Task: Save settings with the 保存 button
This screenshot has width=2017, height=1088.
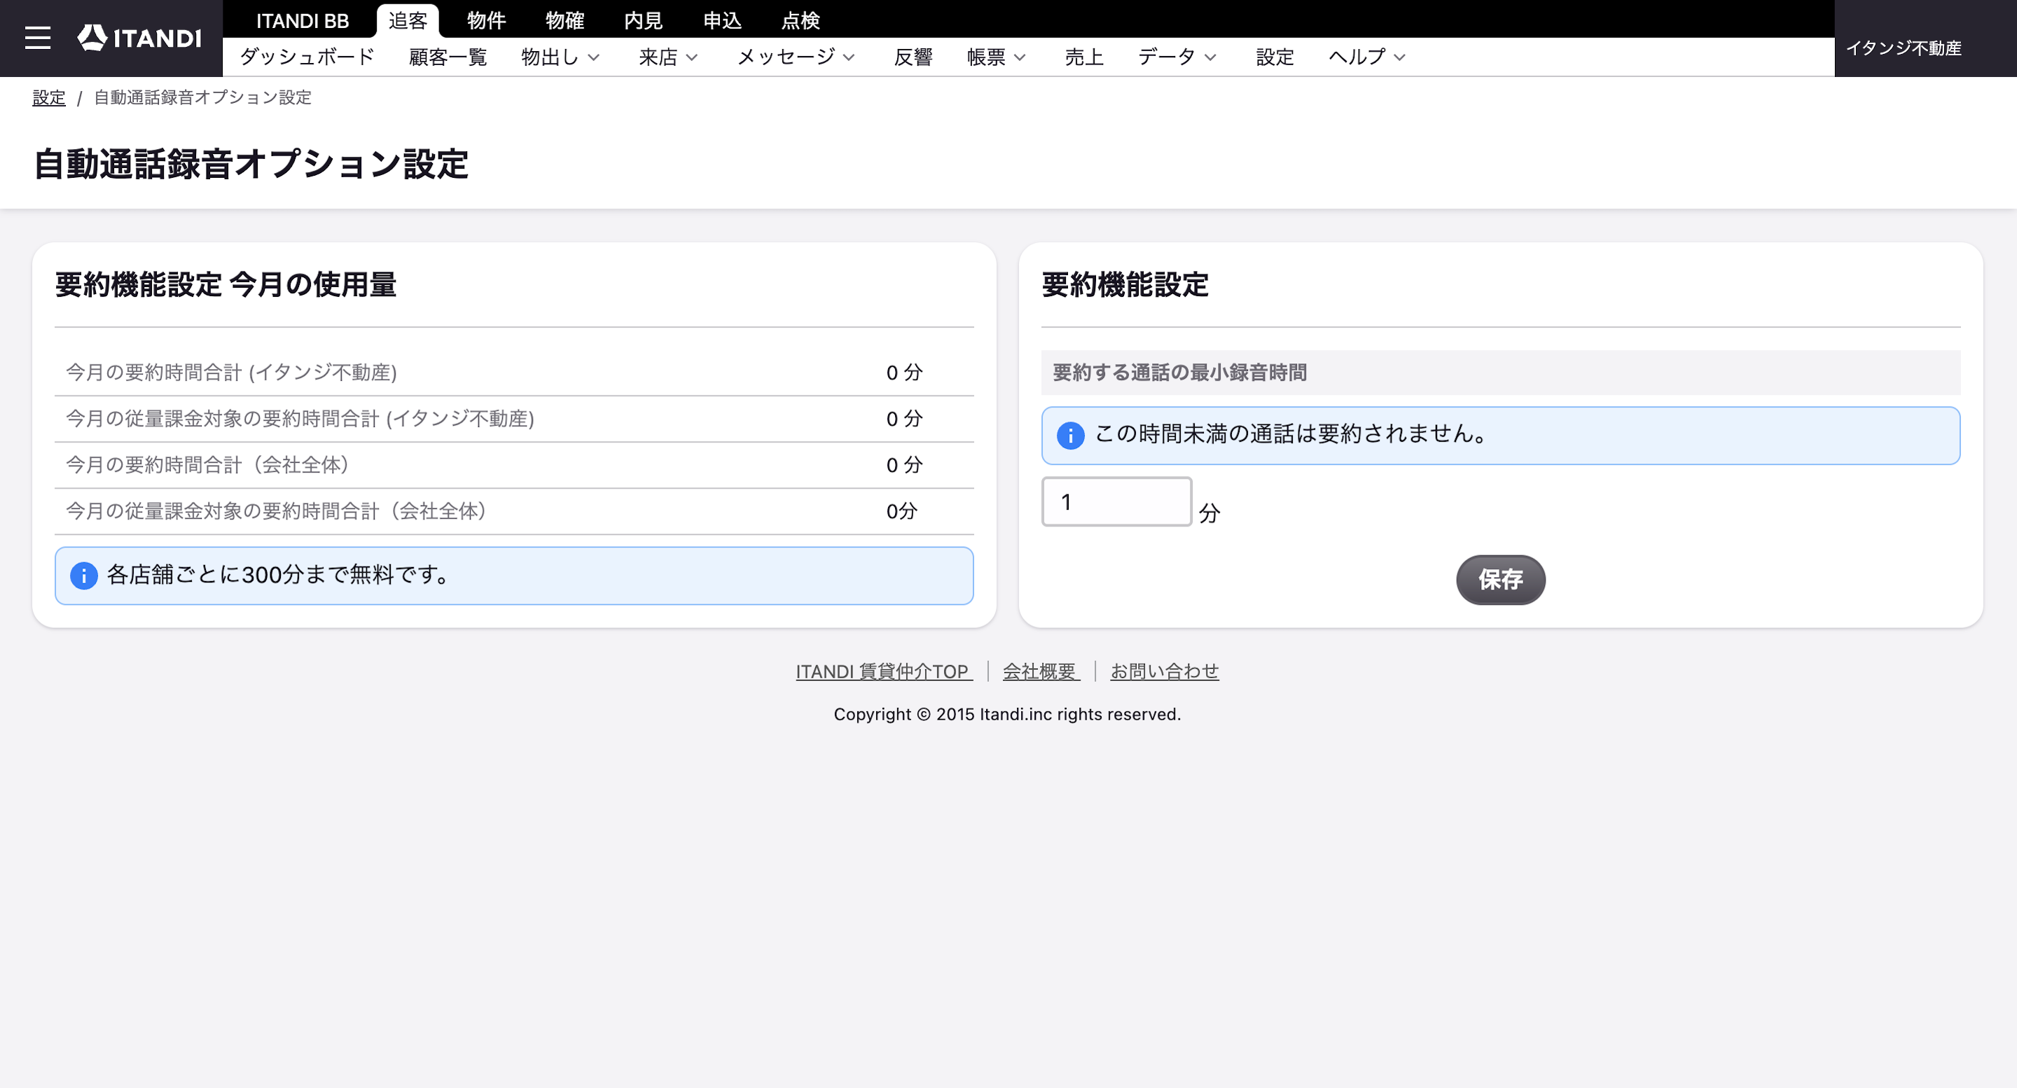Action: point(1500,580)
